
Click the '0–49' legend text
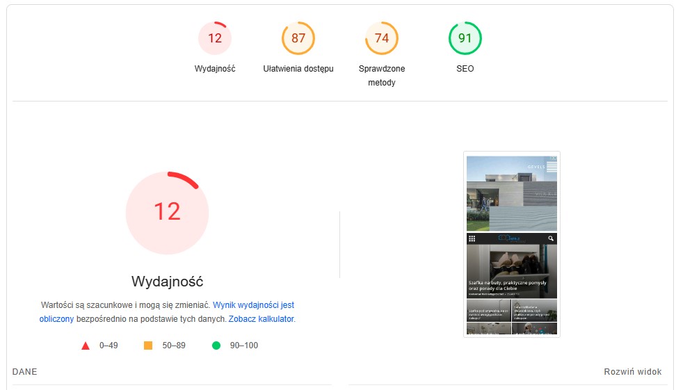(108, 346)
